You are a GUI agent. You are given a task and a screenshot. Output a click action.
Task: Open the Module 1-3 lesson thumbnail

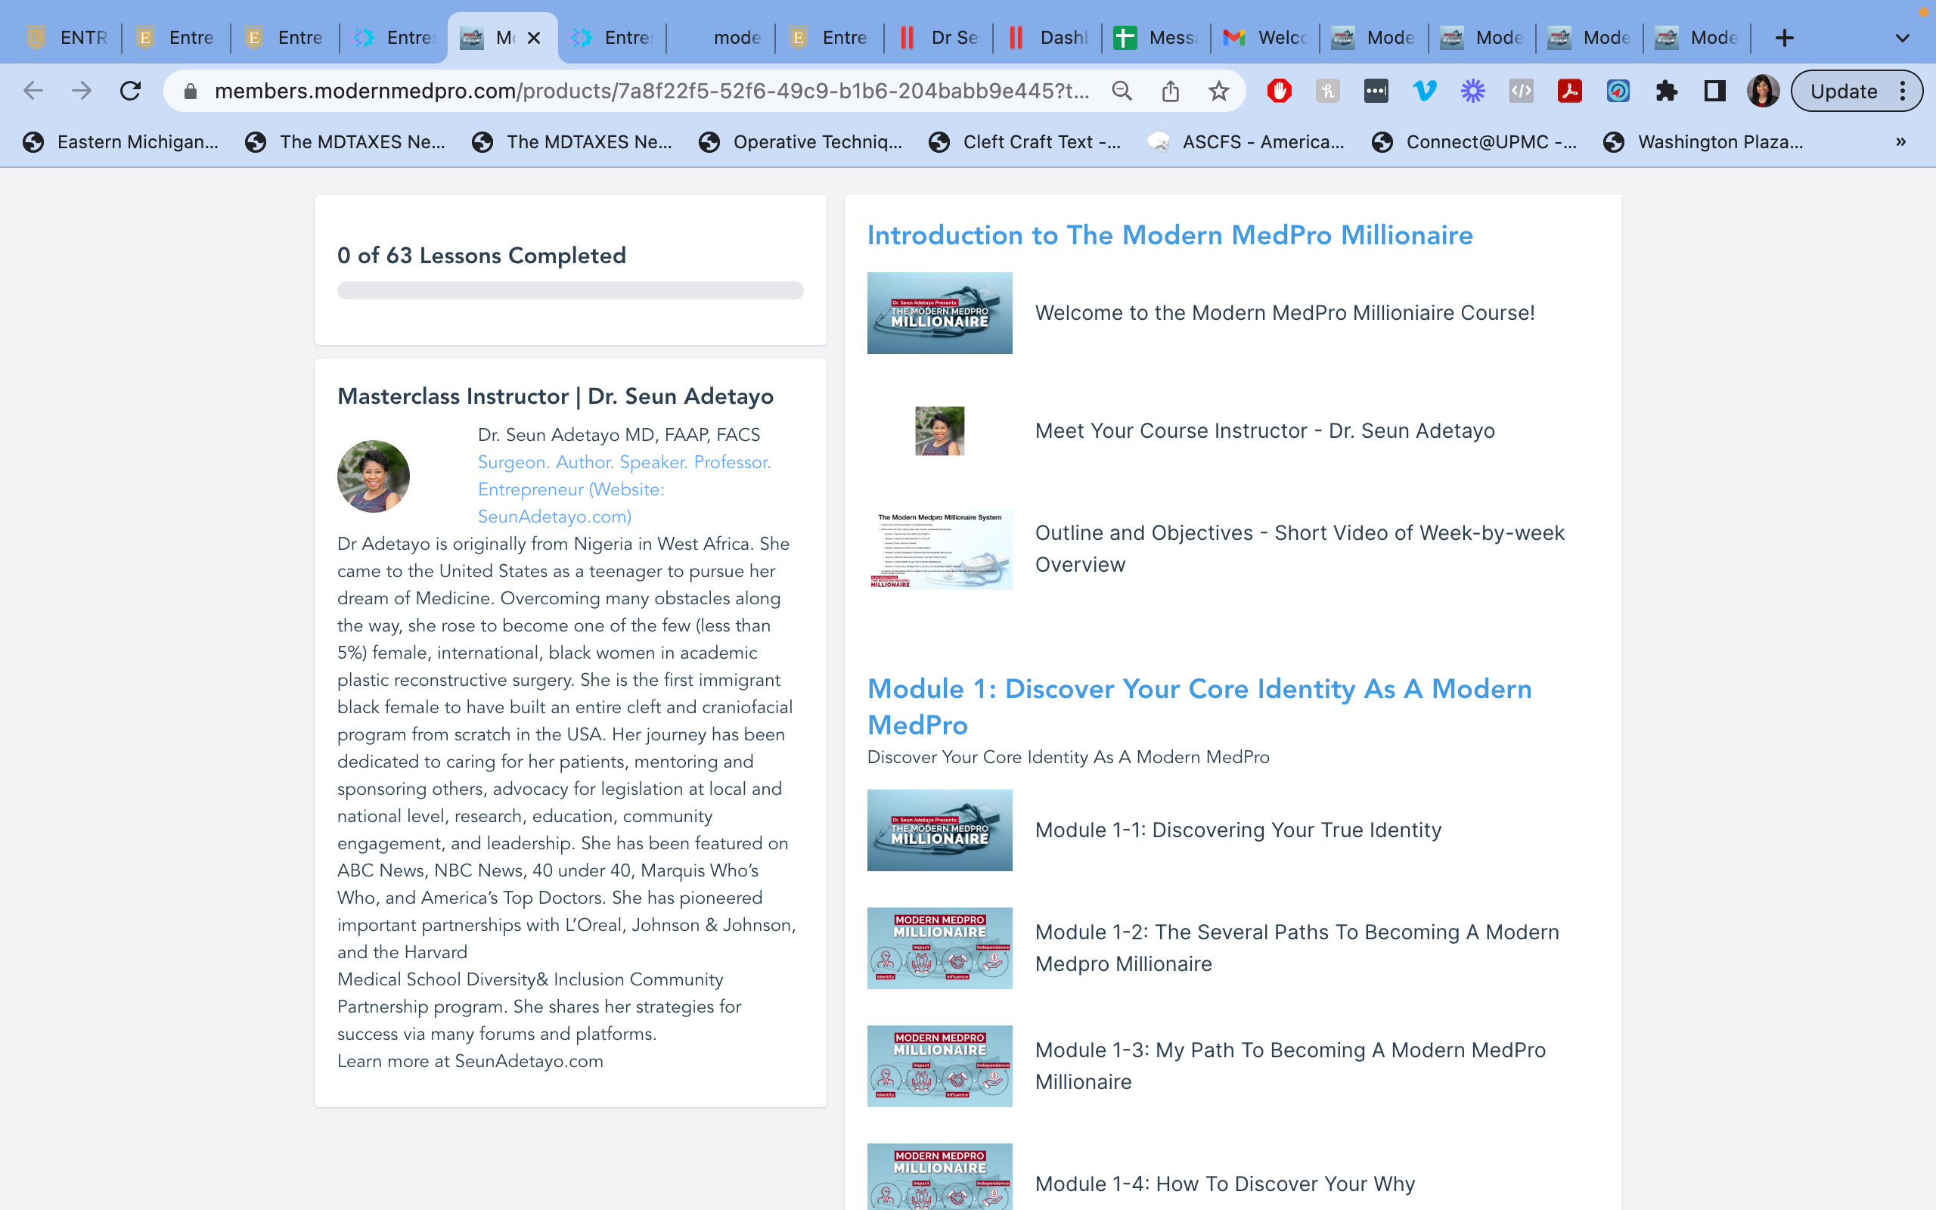939,1066
